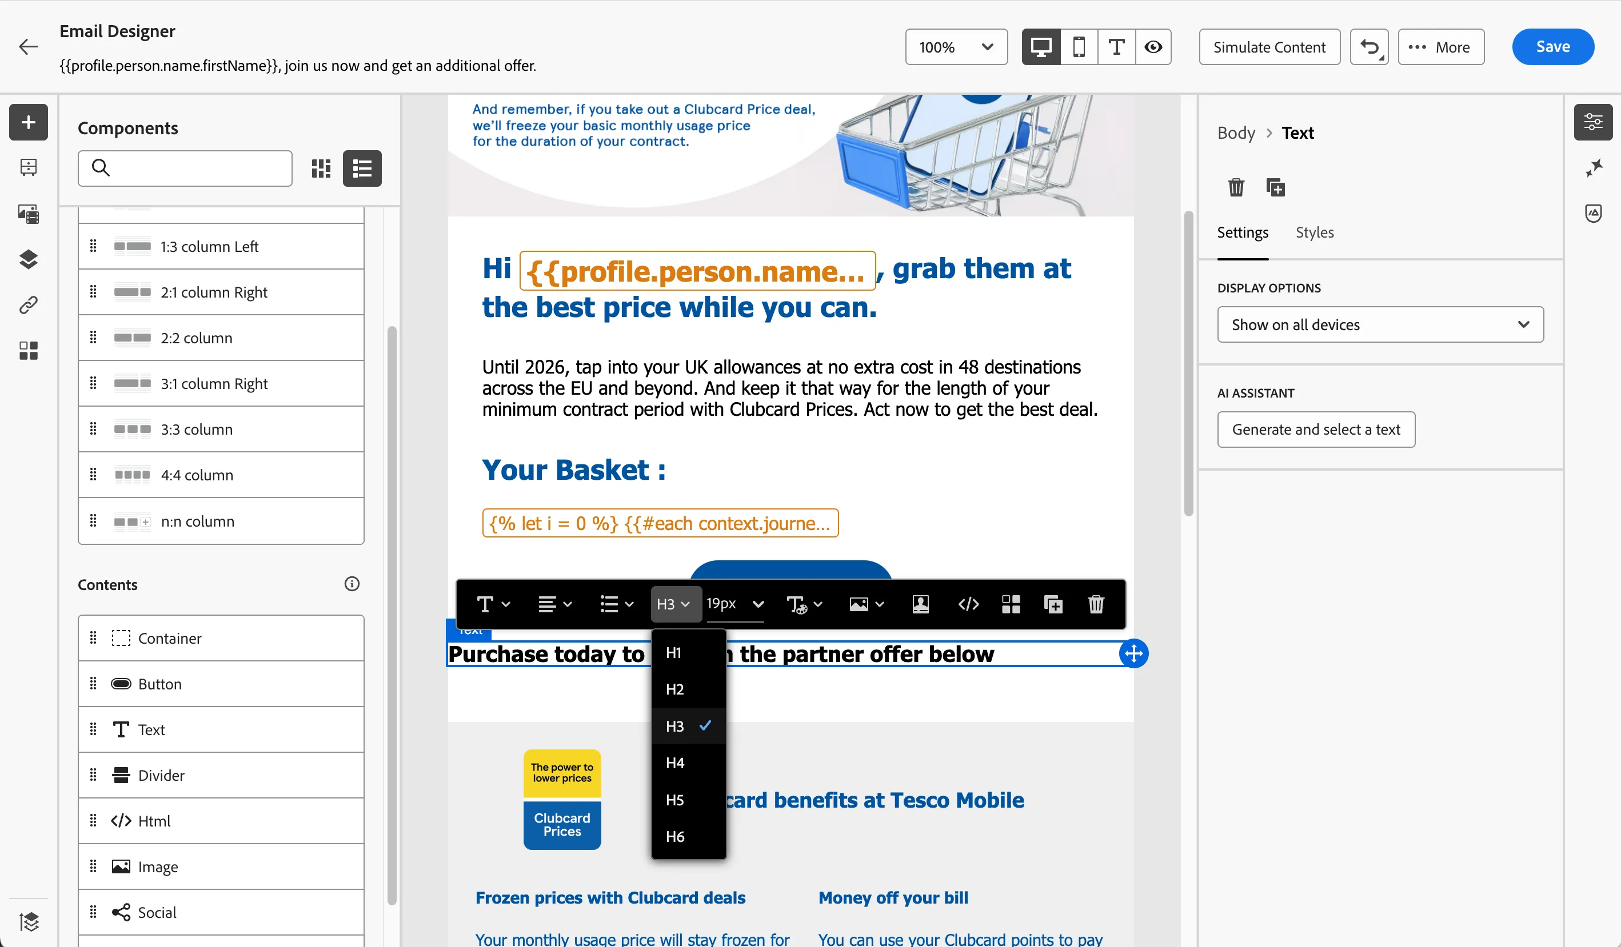Save the email design
Viewport: 1621px width, 947px height.
[x=1553, y=47]
